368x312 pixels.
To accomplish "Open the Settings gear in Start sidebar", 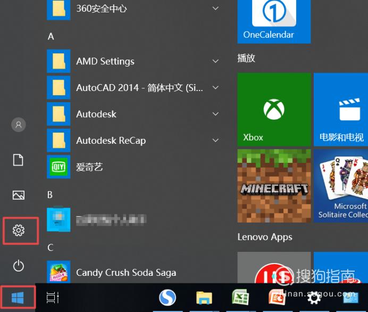I will coord(19,230).
